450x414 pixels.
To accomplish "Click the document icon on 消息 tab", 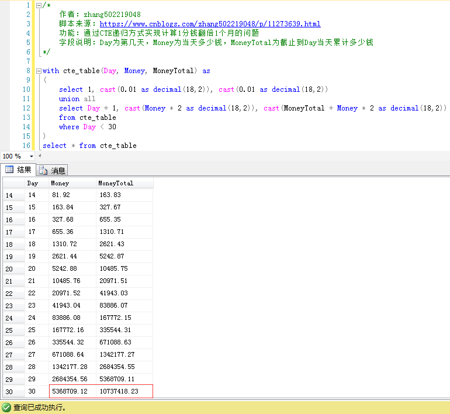I will (43, 171).
